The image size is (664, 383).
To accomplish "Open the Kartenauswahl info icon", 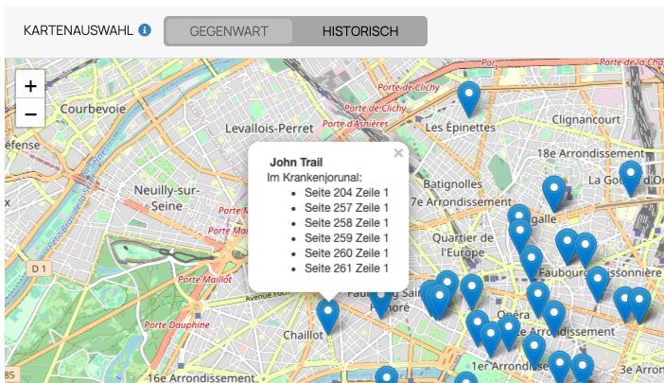I will pos(145,30).
